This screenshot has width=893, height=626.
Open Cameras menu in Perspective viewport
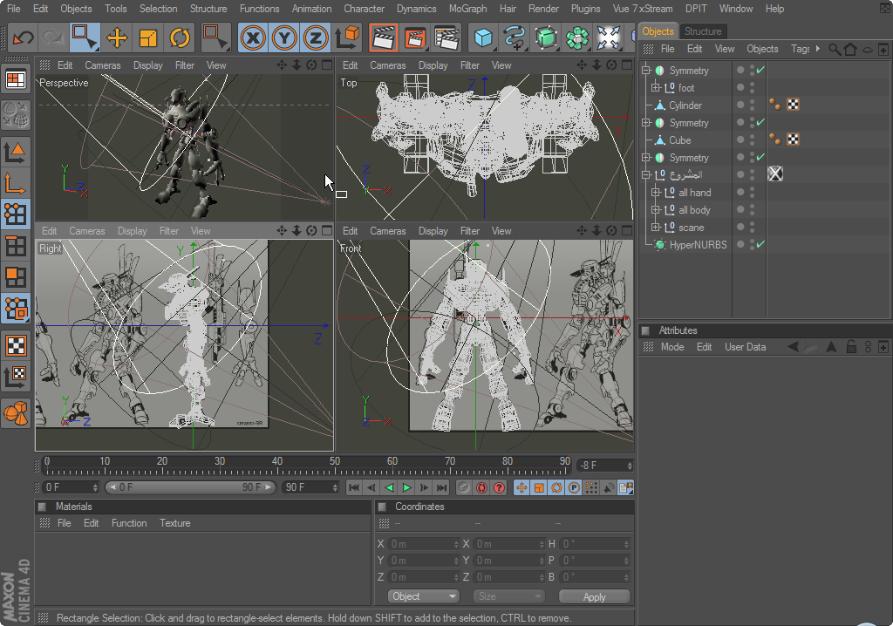coord(103,65)
